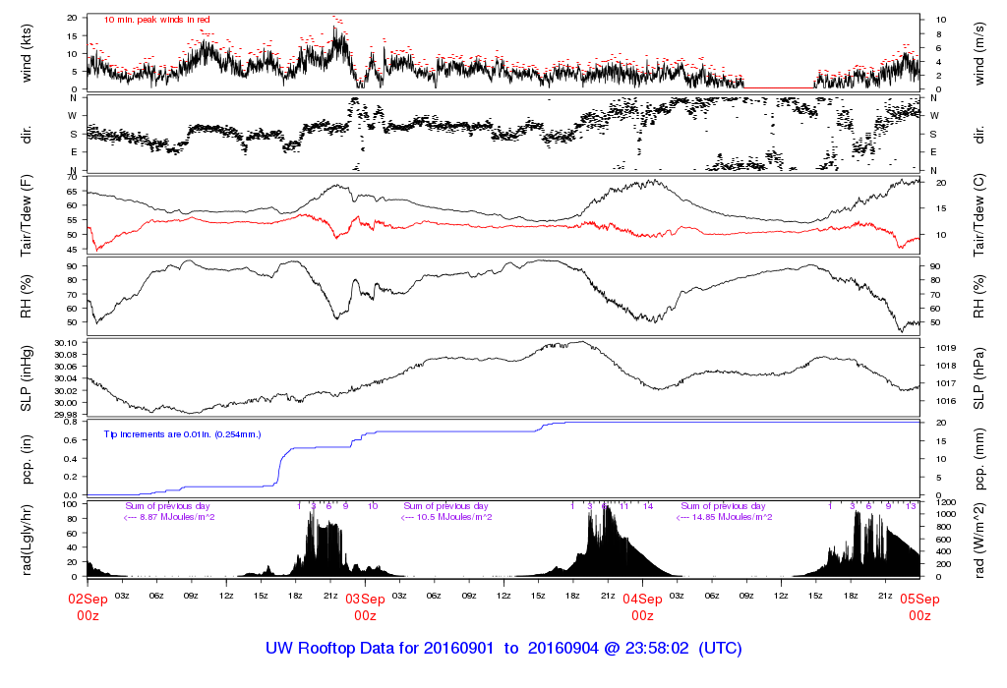Image resolution: width=1007 pixels, height=688 pixels.
Task: Click the 'Tair/Tdew (C)' axis label
Action: (x=978, y=215)
